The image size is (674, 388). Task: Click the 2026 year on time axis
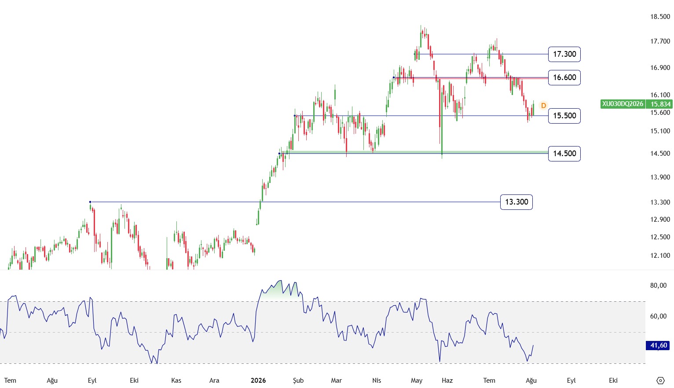point(258,381)
